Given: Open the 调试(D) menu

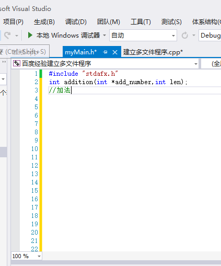Looking at the screenshot, I should click(76, 22).
